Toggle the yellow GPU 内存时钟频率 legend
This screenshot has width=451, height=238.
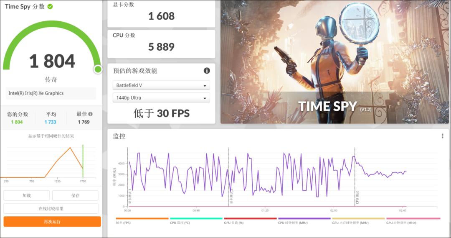358,221
